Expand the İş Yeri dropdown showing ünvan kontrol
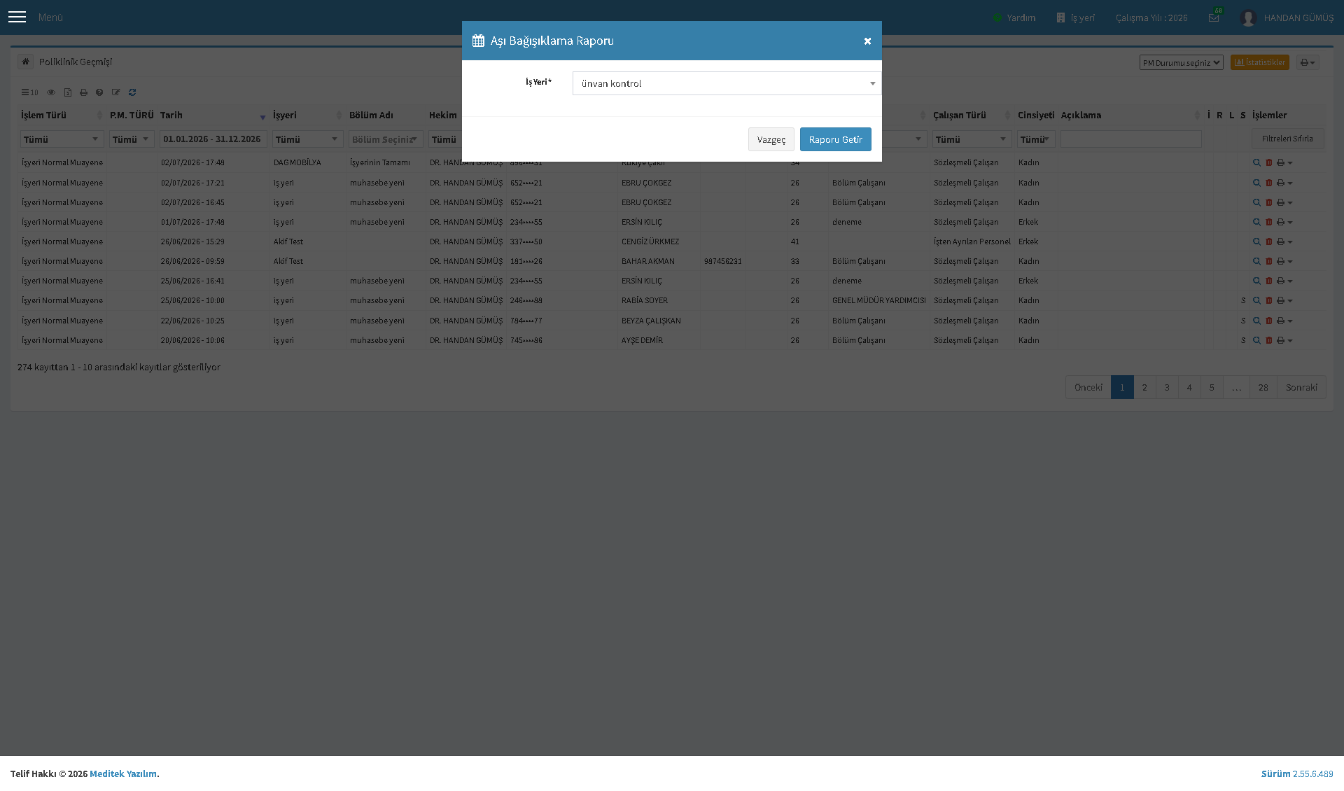This screenshot has width=1344, height=791. pos(727,83)
